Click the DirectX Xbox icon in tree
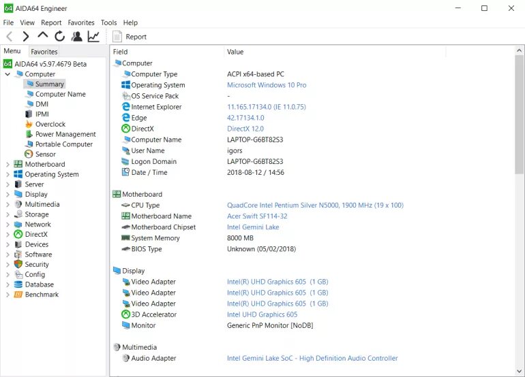Viewport: 525px width, 377px height. pos(18,234)
